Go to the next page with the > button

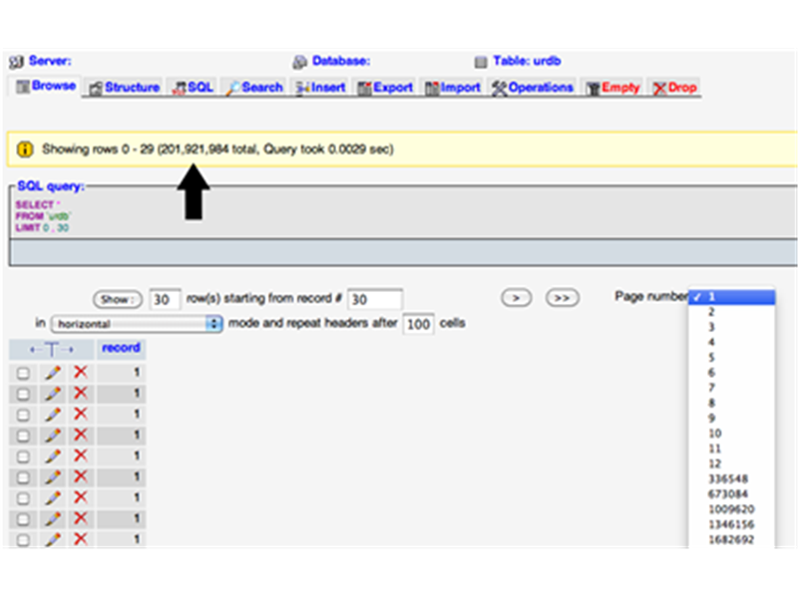pos(516,298)
